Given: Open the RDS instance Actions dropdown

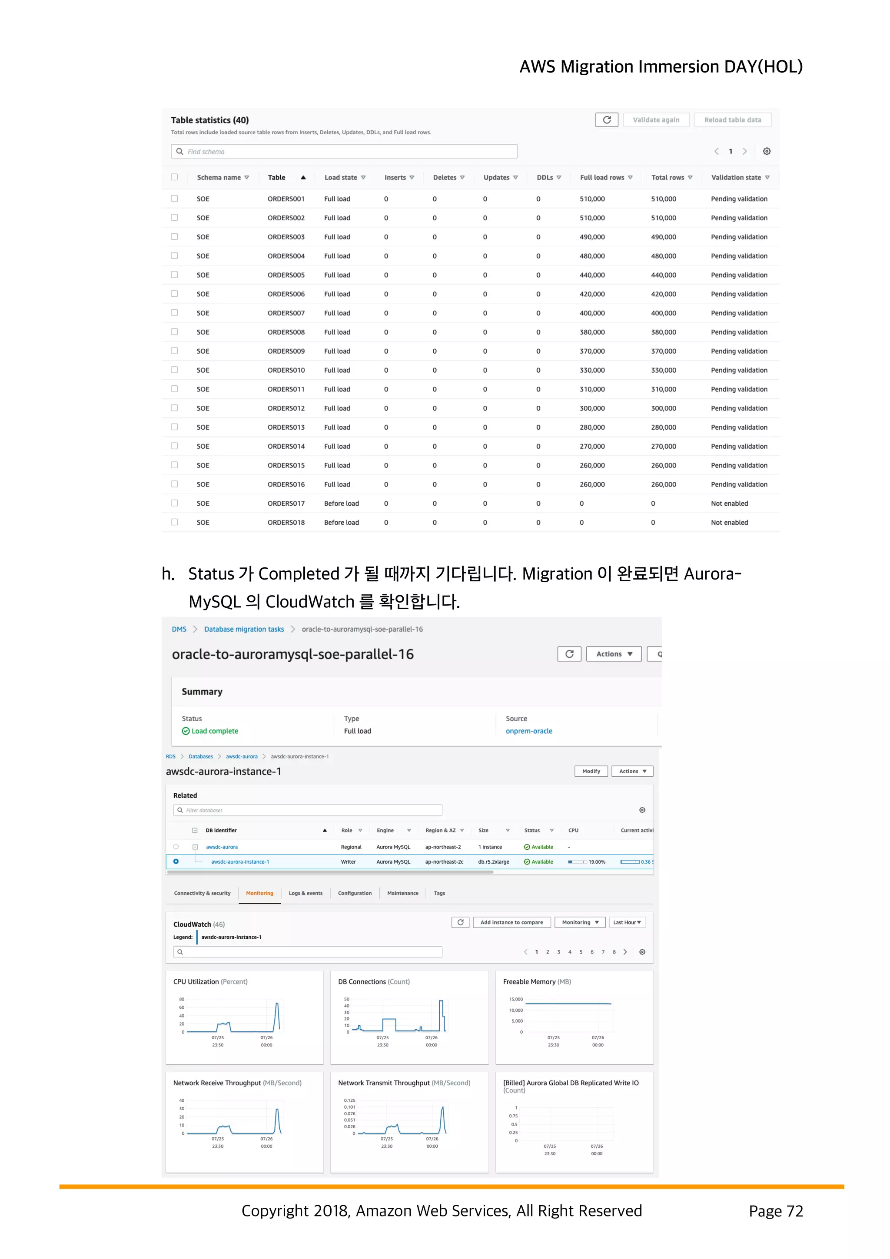Looking at the screenshot, I should (632, 772).
